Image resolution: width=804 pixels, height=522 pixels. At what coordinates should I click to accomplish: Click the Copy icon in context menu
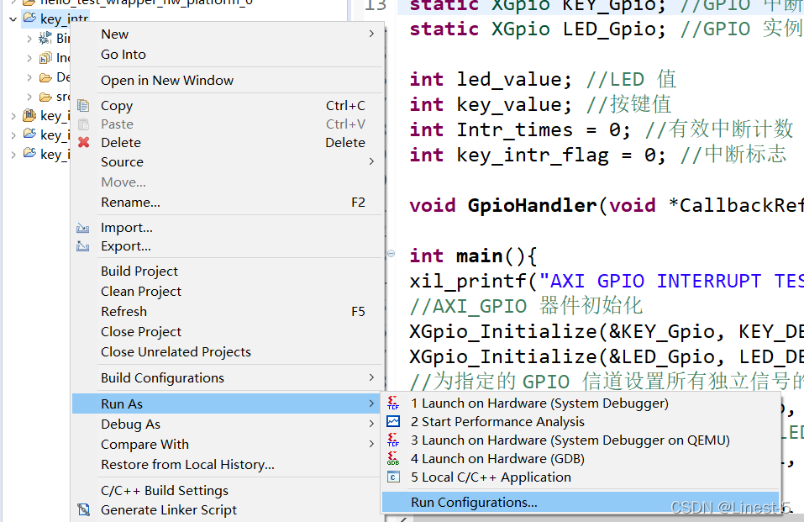(83, 106)
